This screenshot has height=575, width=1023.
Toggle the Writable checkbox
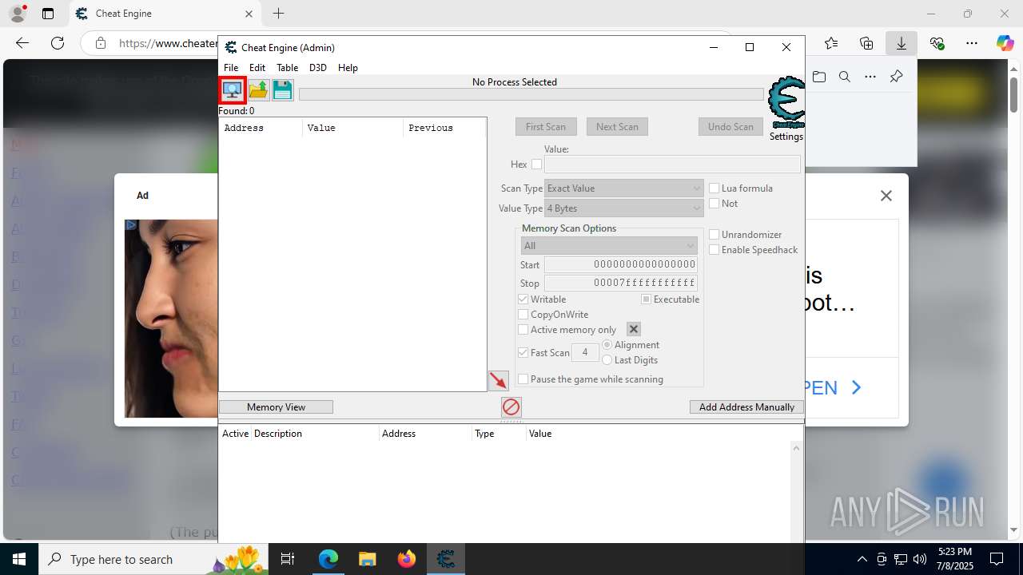pos(523,299)
